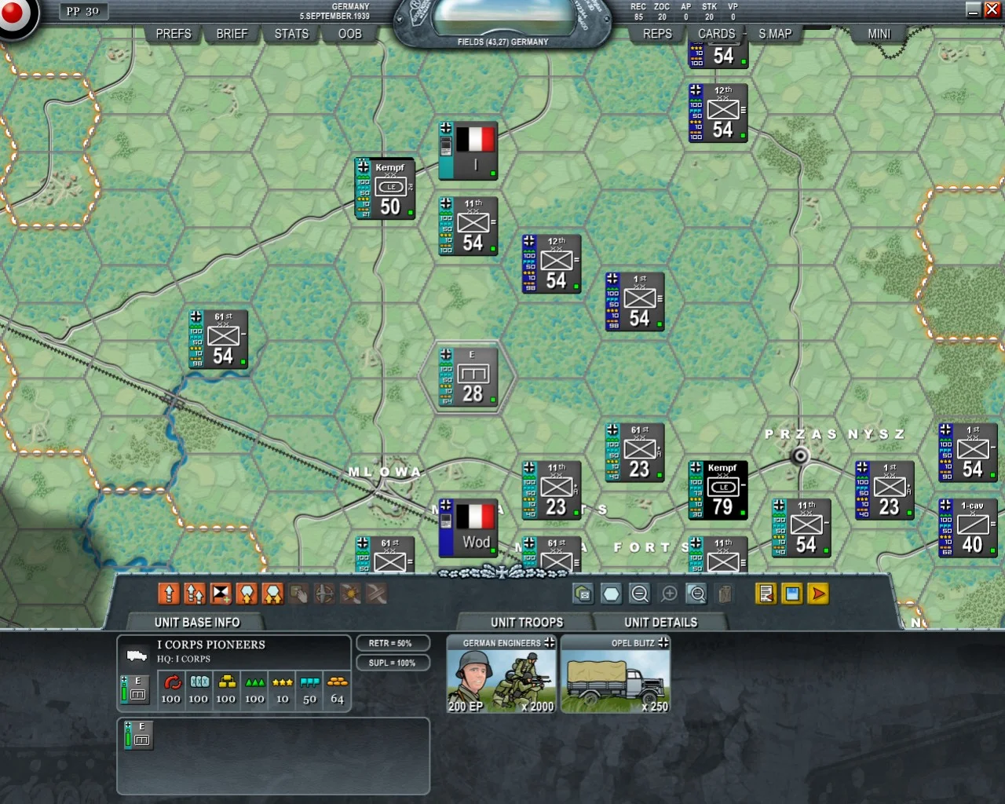The width and height of the screenshot is (1005, 804).
Task: Select the engineer unit E with strength 28
Action: (x=468, y=377)
